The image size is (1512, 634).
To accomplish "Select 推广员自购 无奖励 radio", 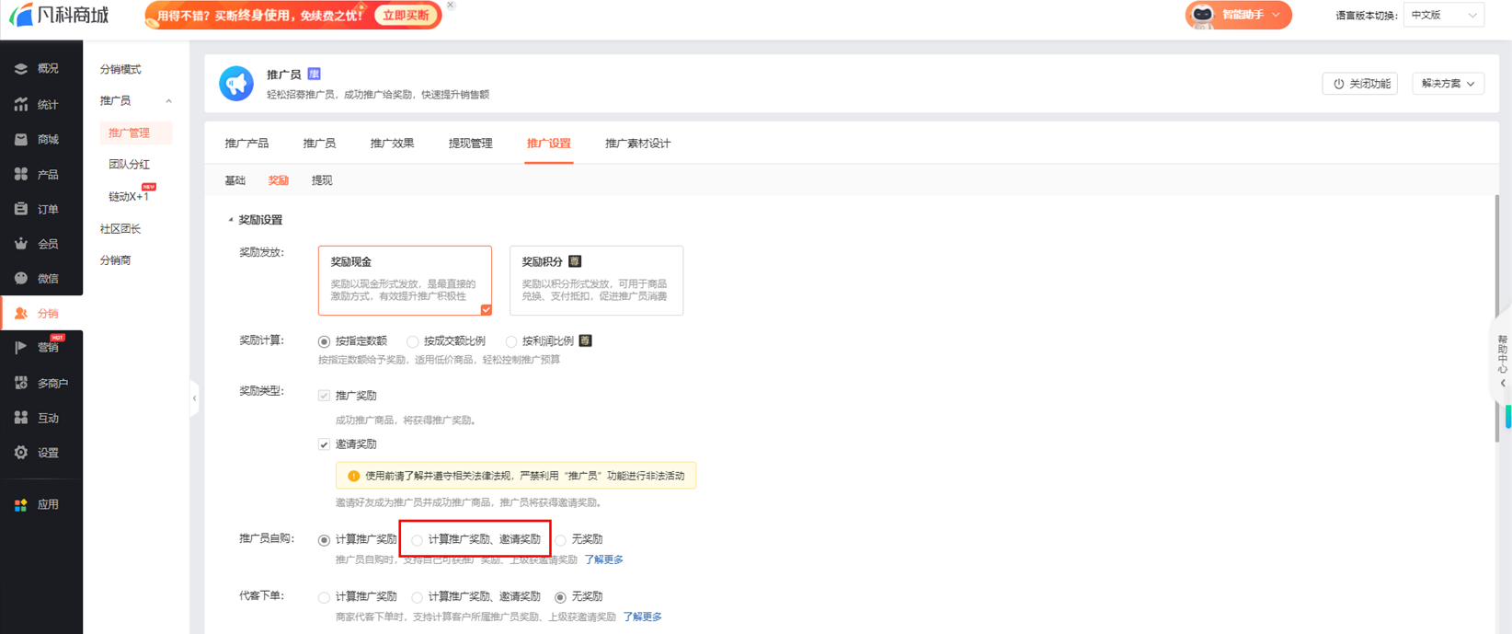I will (x=560, y=540).
